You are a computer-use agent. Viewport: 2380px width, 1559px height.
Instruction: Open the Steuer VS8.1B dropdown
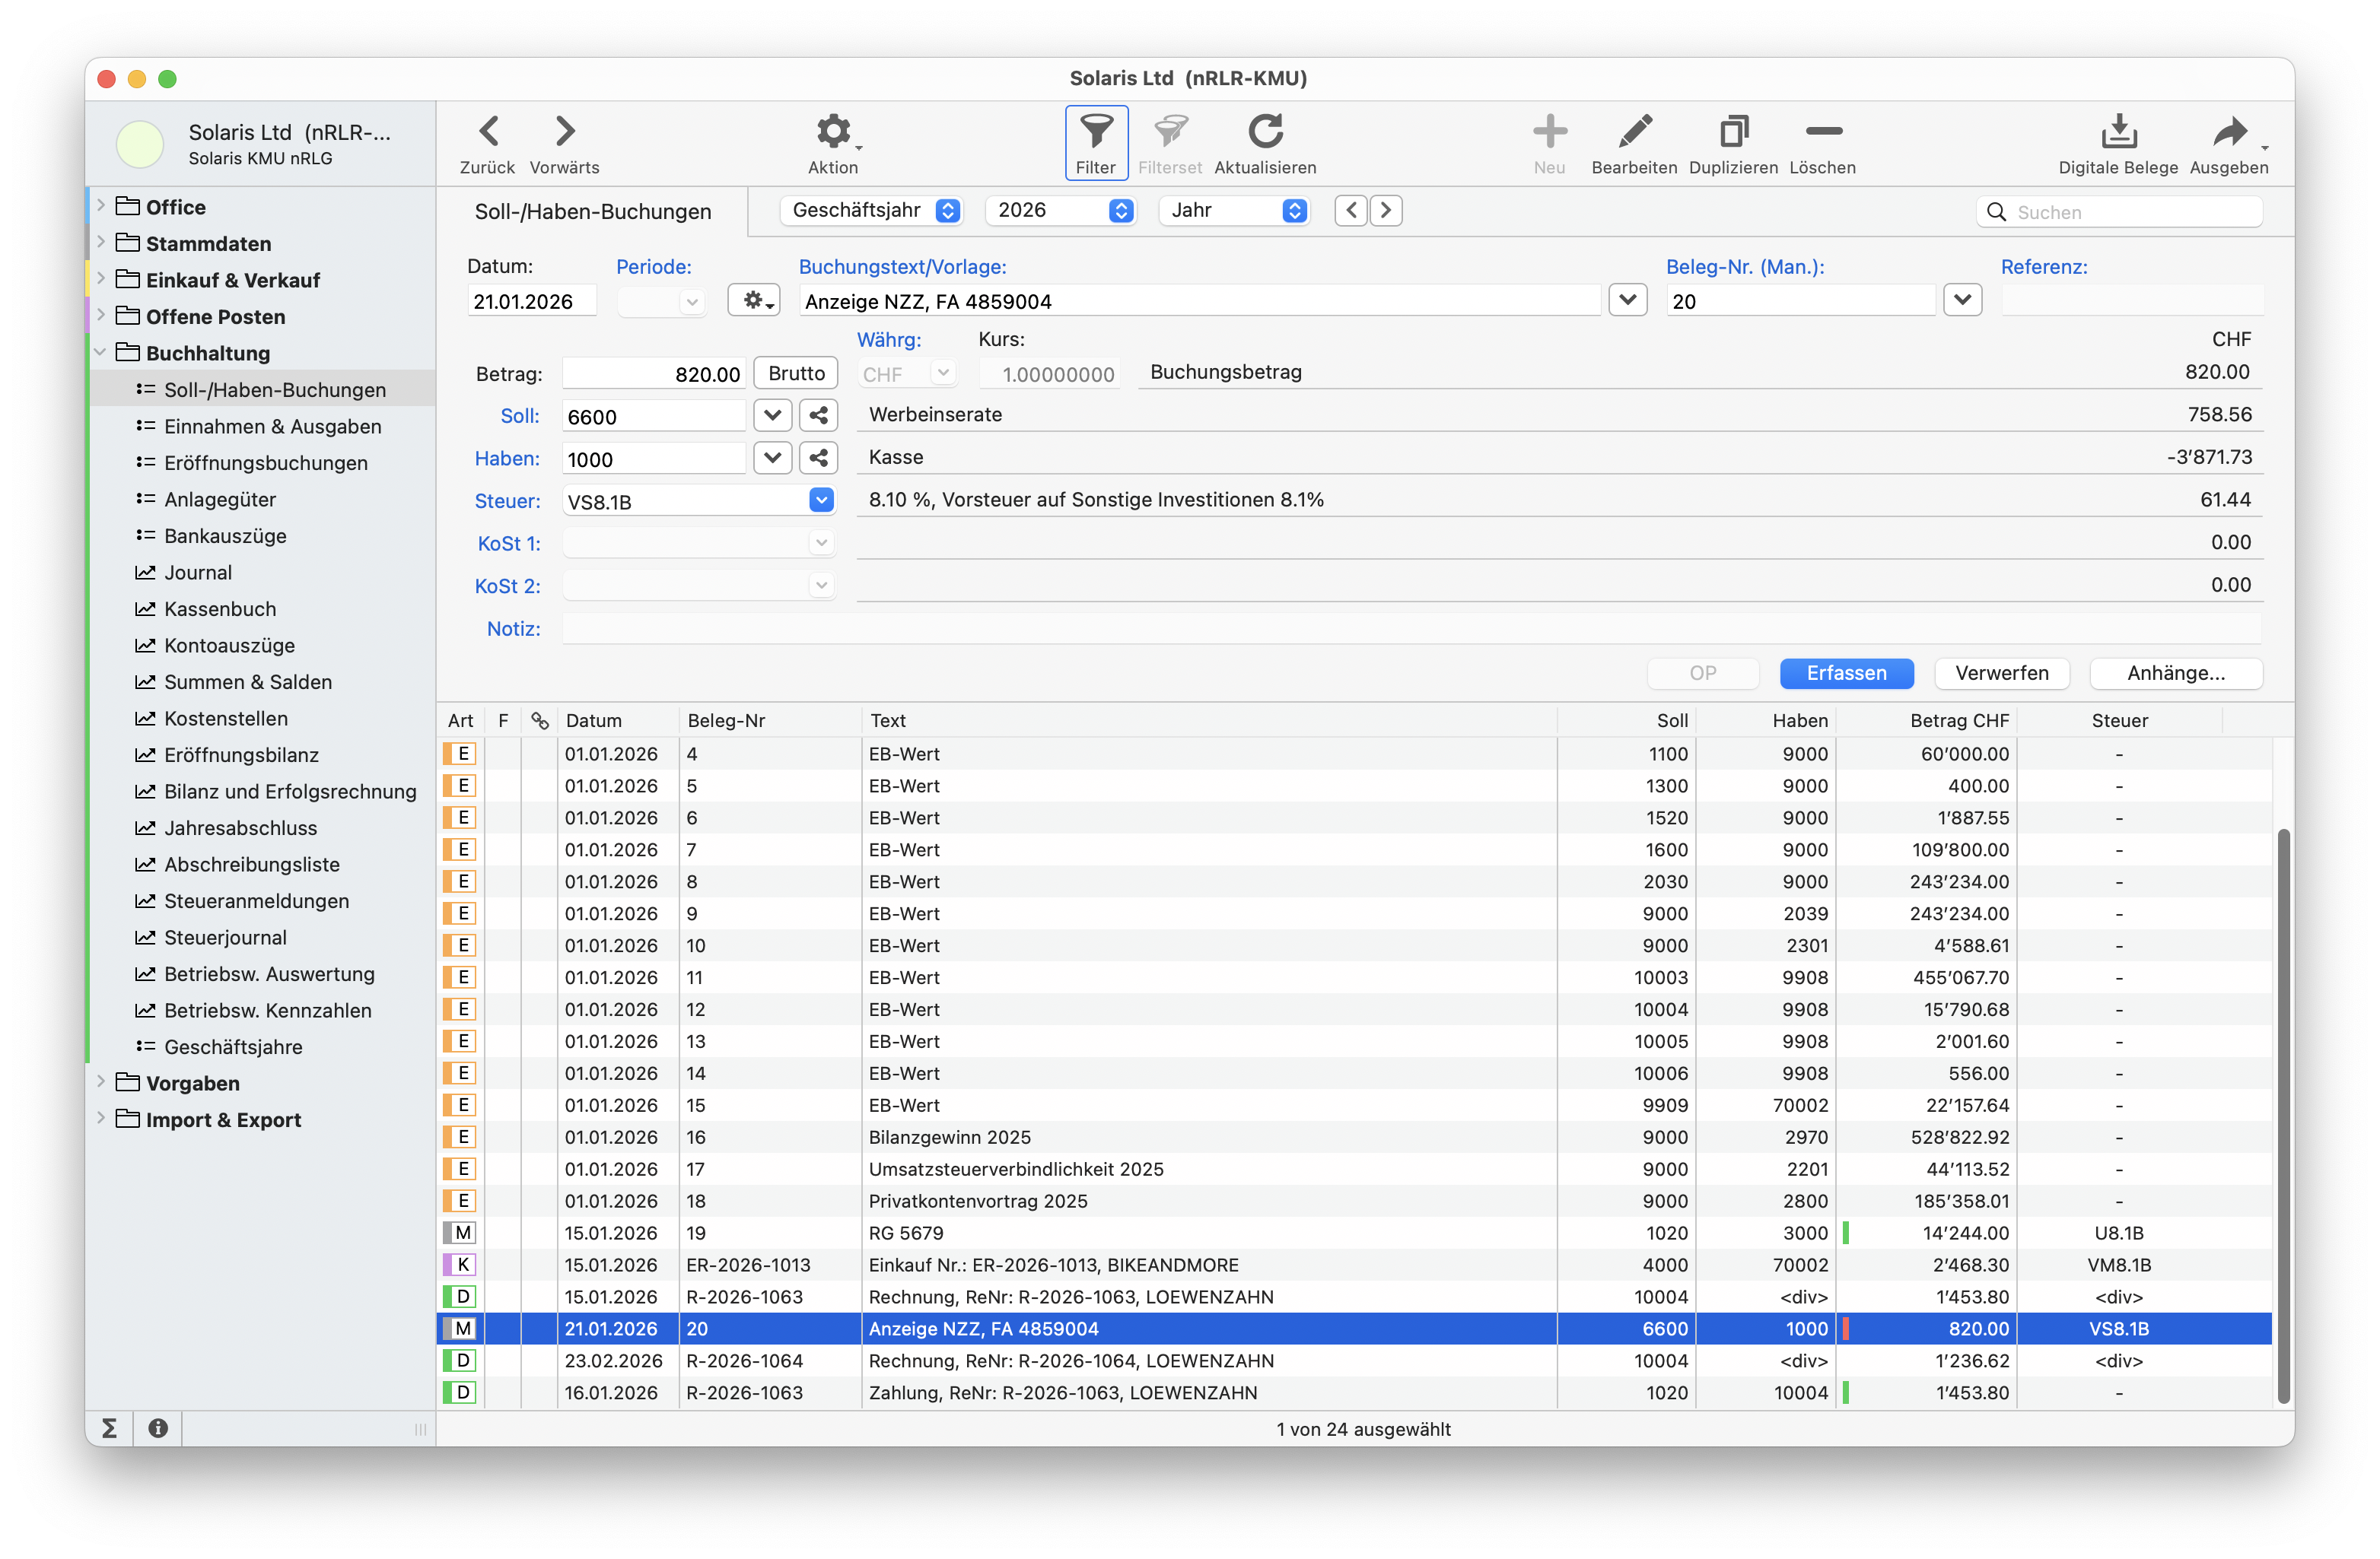pos(821,500)
